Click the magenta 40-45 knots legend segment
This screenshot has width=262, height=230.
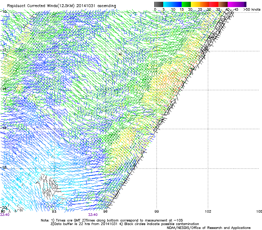point(232,4)
